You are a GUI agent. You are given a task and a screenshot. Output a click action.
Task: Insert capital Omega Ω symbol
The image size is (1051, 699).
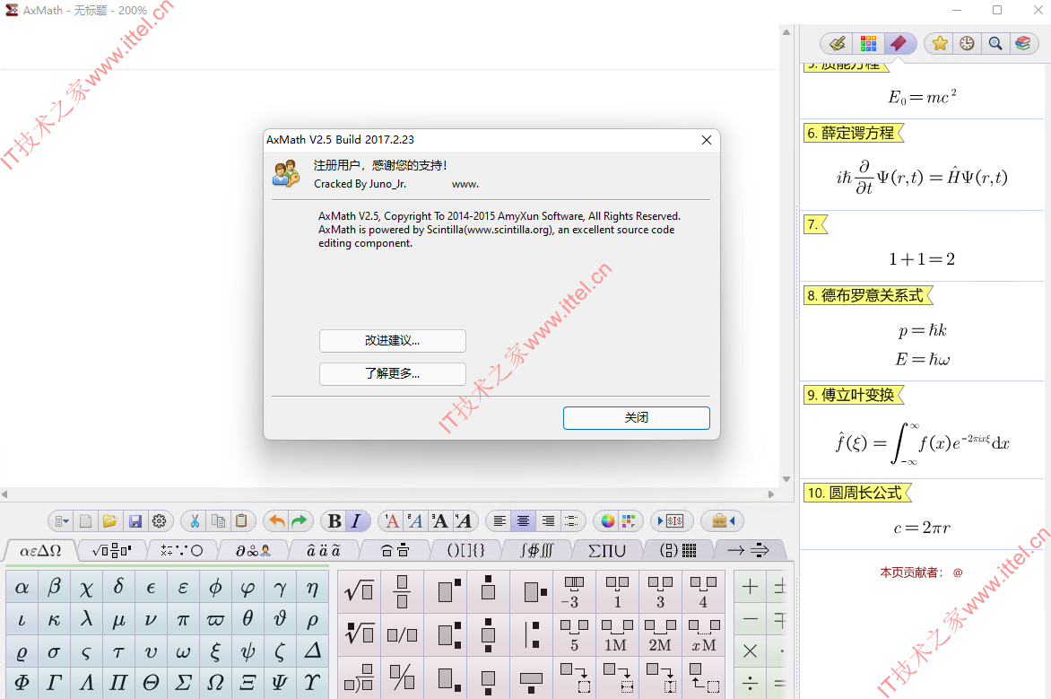click(x=215, y=682)
